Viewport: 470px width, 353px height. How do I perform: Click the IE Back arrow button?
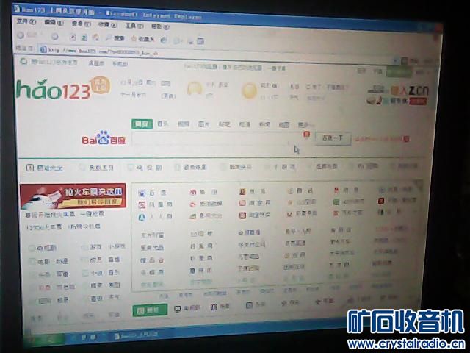point(21,35)
